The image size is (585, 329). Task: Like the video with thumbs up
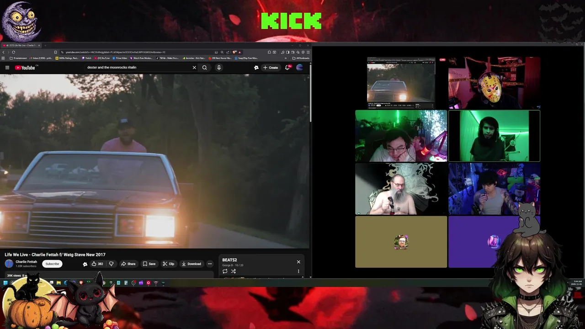tap(97, 264)
